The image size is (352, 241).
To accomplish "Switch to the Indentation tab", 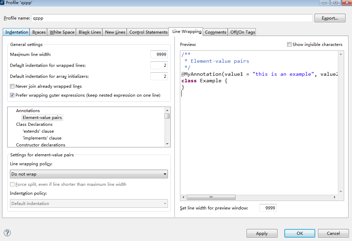I will click(16, 32).
